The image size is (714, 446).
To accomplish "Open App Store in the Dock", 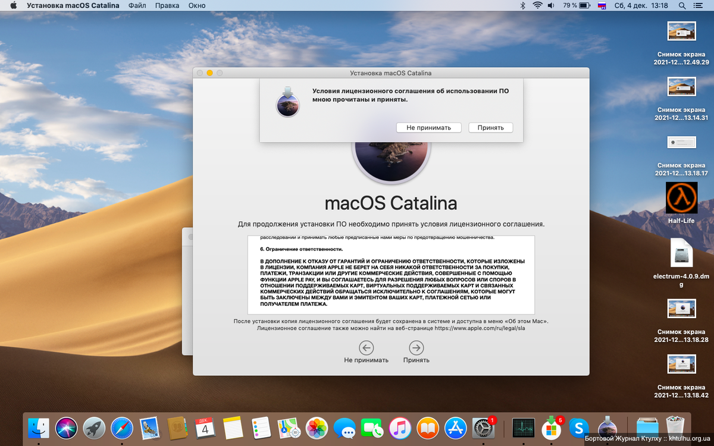I will click(x=456, y=427).
